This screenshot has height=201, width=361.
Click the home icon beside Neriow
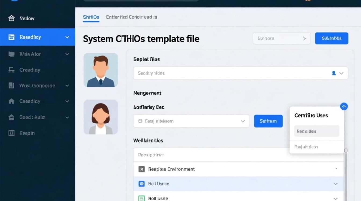click(11, 18)
